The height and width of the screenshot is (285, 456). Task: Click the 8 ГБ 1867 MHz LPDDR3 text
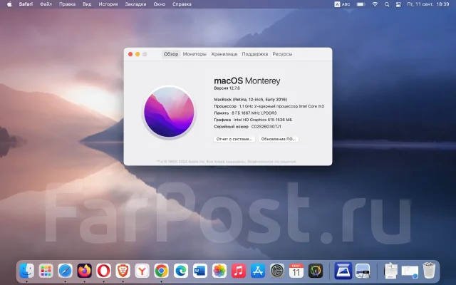(254, 113)
